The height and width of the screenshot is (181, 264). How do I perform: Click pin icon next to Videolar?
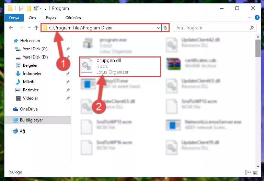click(68, 98)
